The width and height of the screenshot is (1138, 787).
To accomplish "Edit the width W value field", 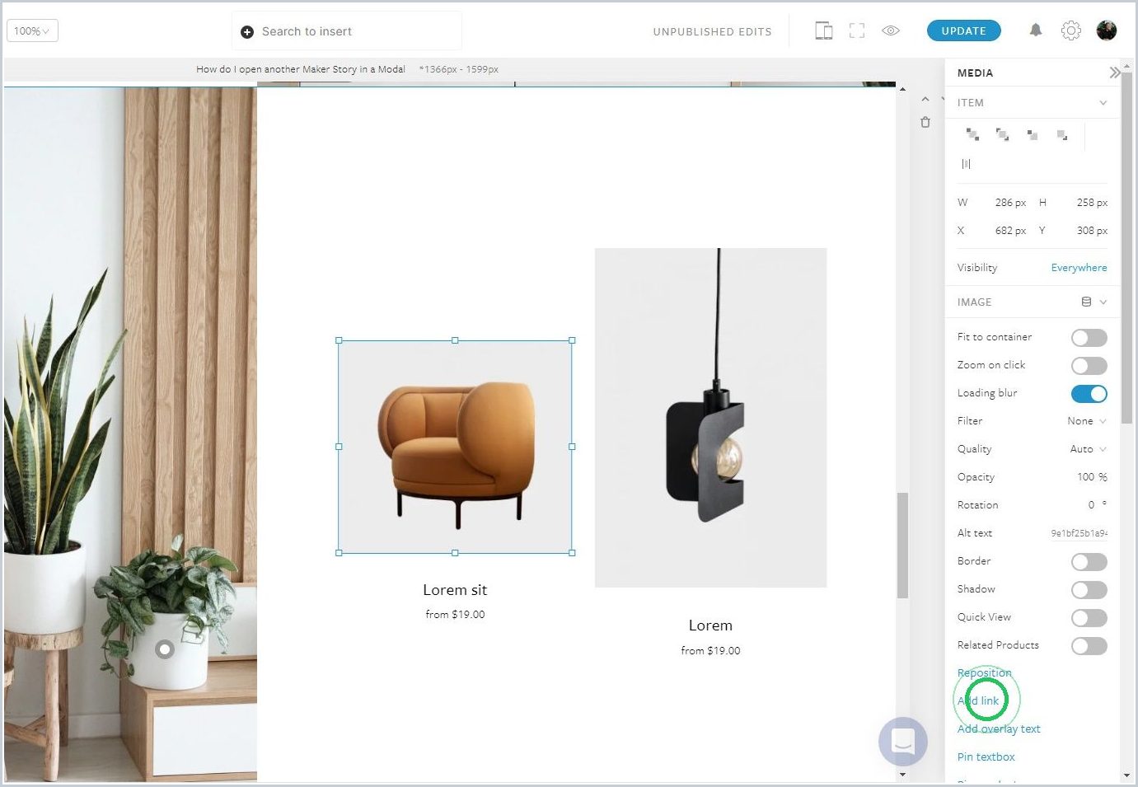I will point(1009,202).
